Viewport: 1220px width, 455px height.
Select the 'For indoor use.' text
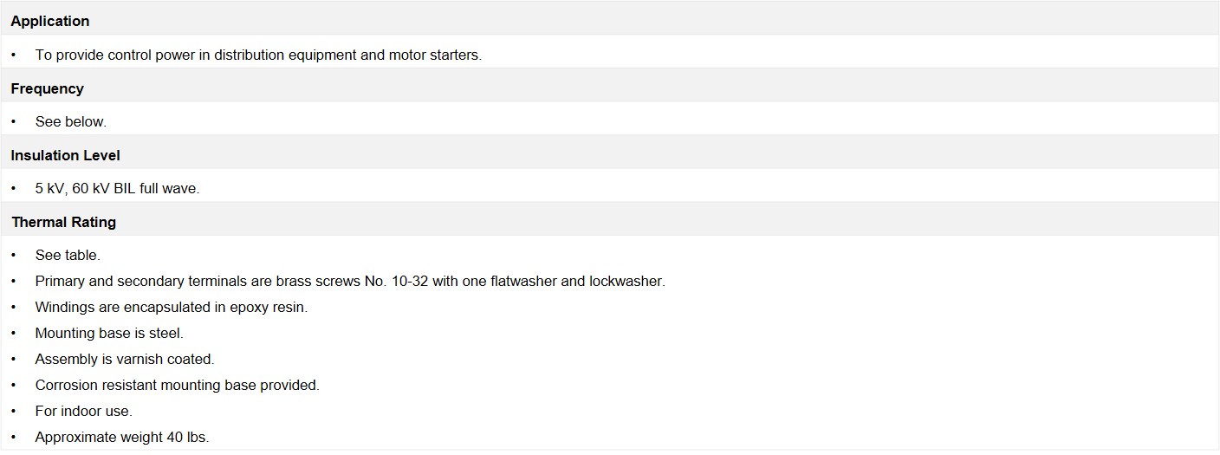point(84,411)
